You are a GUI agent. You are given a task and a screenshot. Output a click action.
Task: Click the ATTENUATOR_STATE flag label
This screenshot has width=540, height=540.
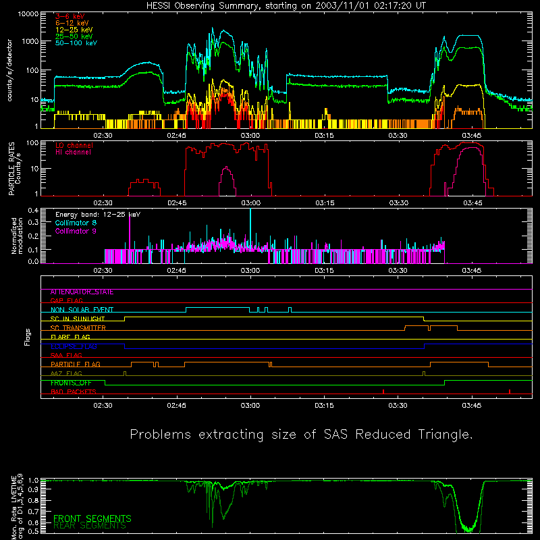tap(82, 292)
